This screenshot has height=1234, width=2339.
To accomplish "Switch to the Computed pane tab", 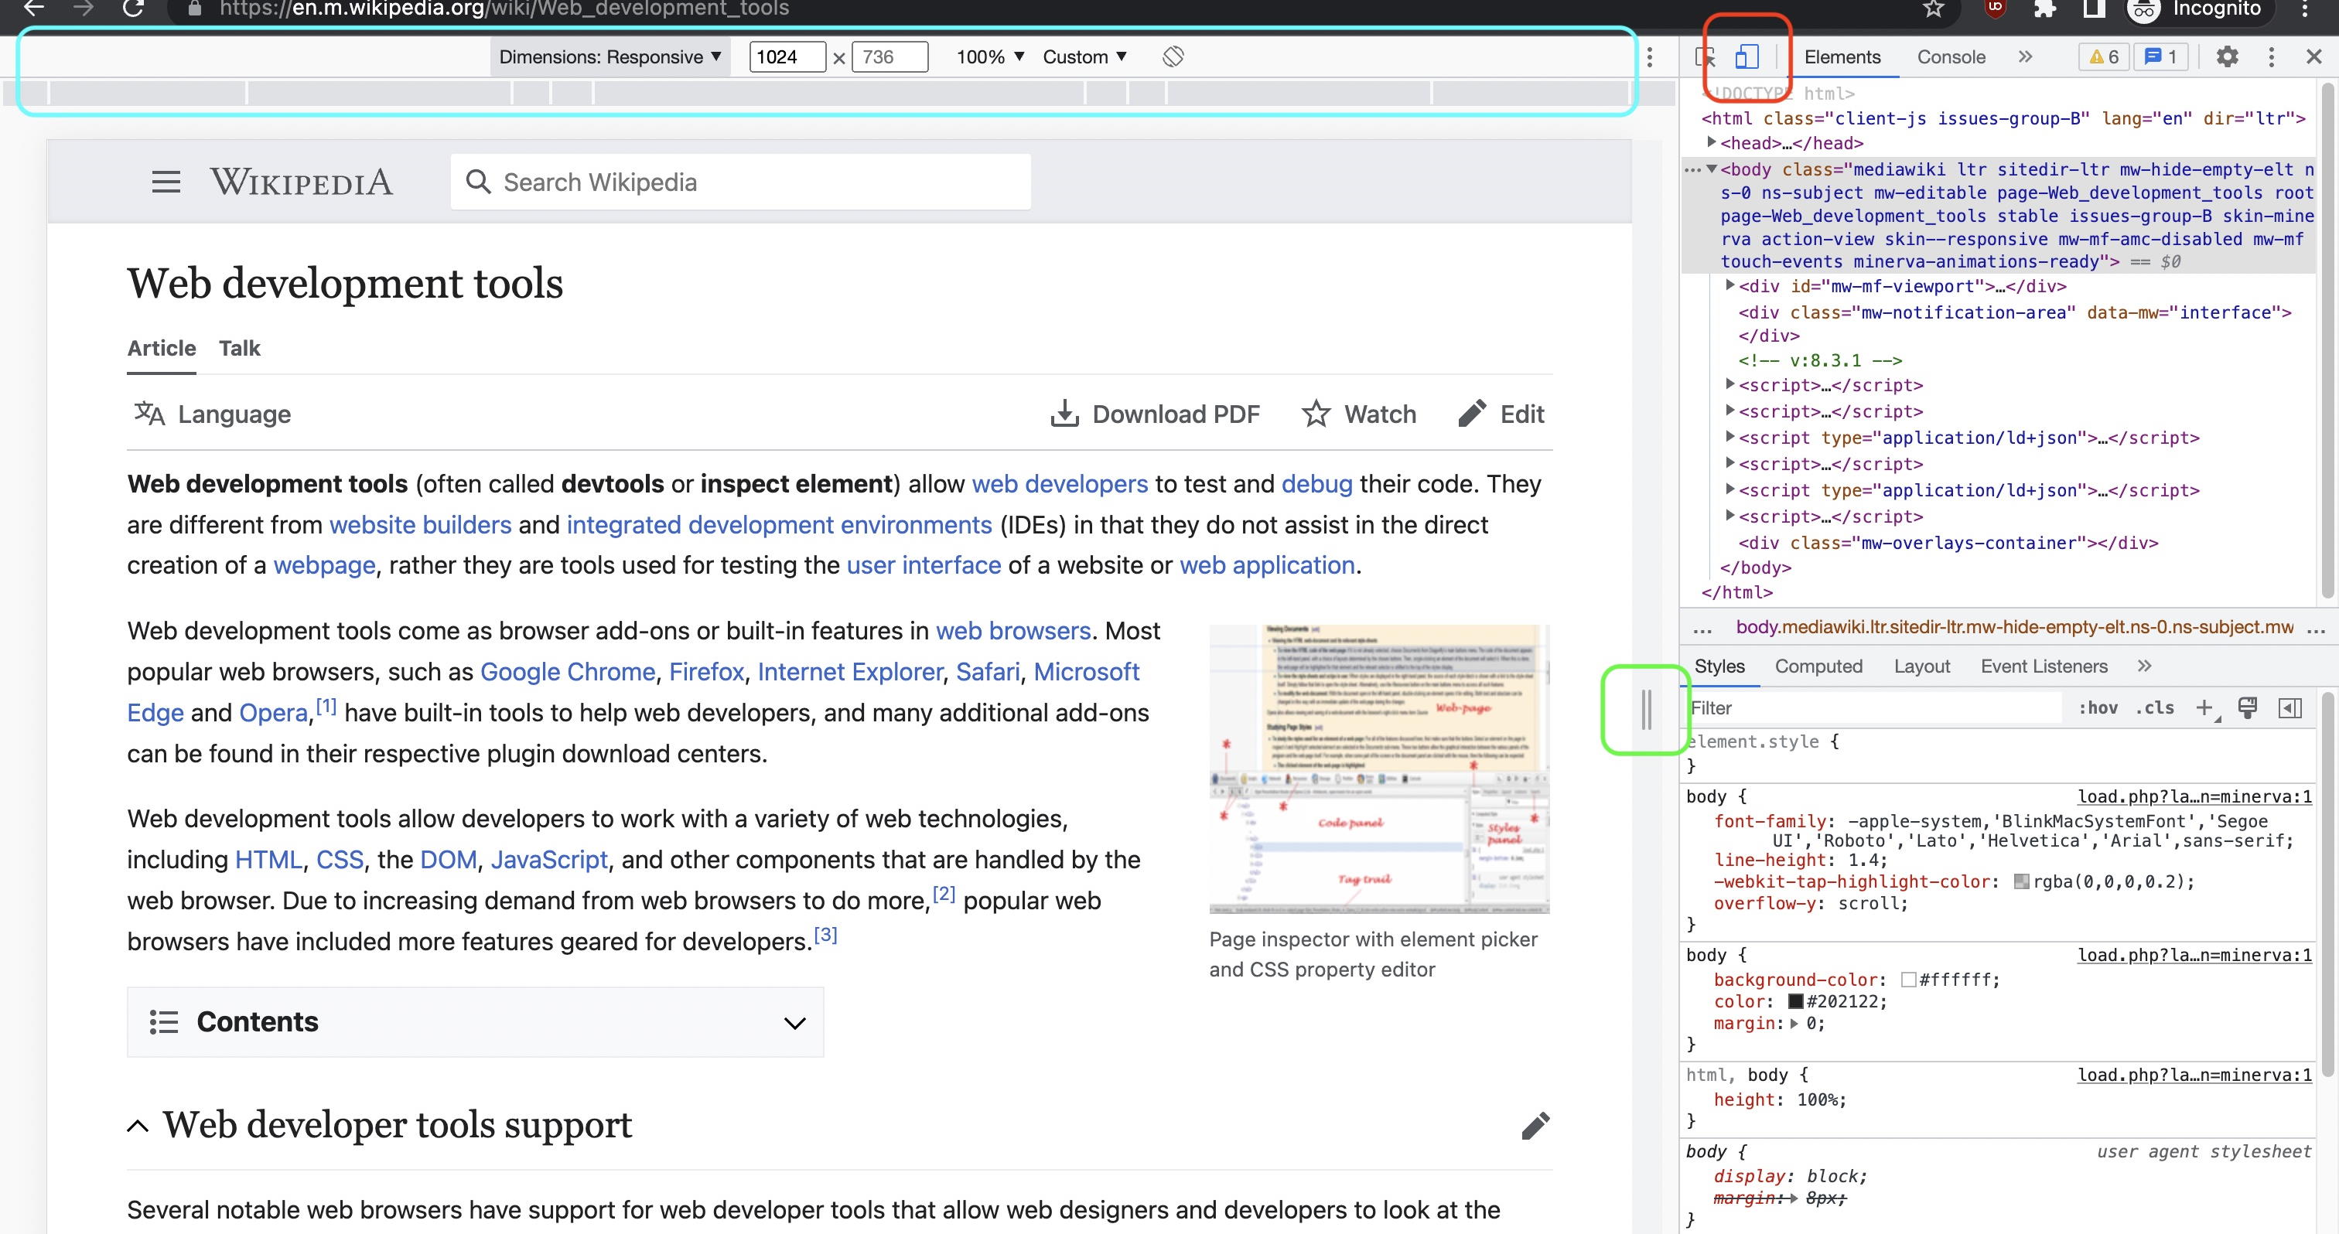I will pyautogui.click(x=1818, y=666).
